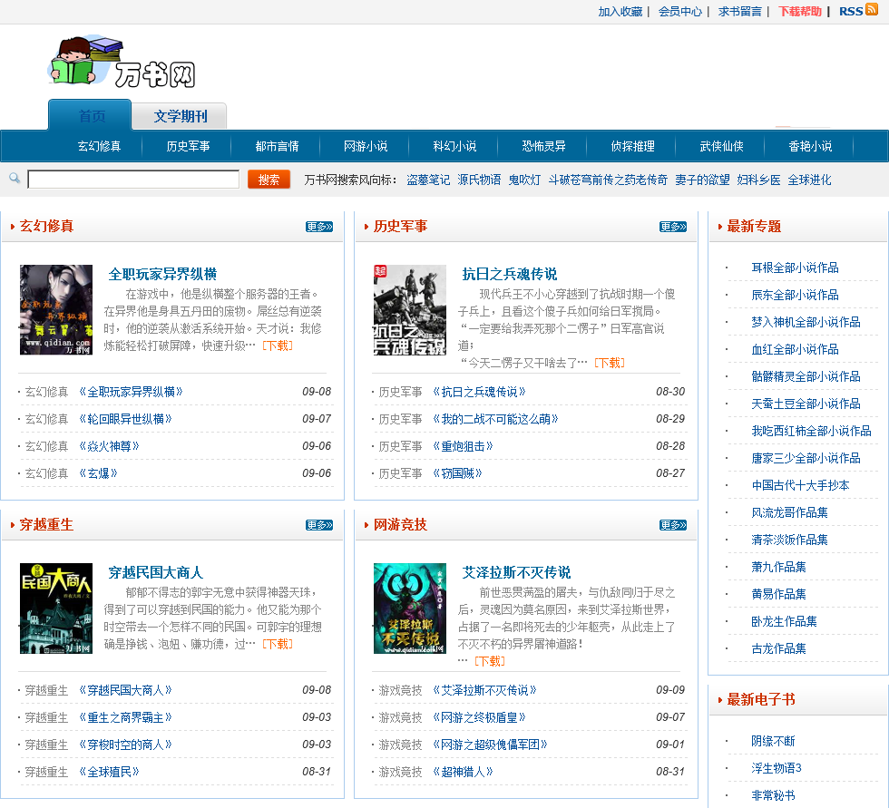Screen dimensions: 889x808
Task: Open 武侠仙侠 category
Action: [x=722, y=146]
